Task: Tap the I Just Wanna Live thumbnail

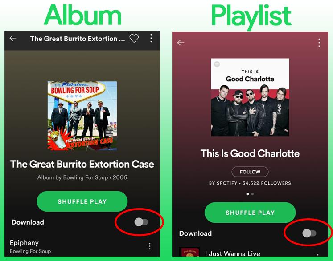Action: pos(189,252)
